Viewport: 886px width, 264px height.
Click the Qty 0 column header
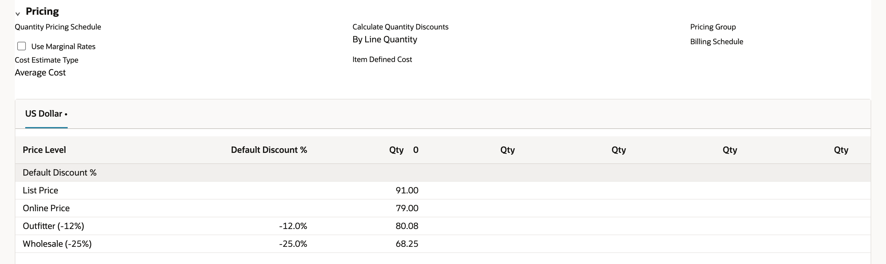click(404, 150)
